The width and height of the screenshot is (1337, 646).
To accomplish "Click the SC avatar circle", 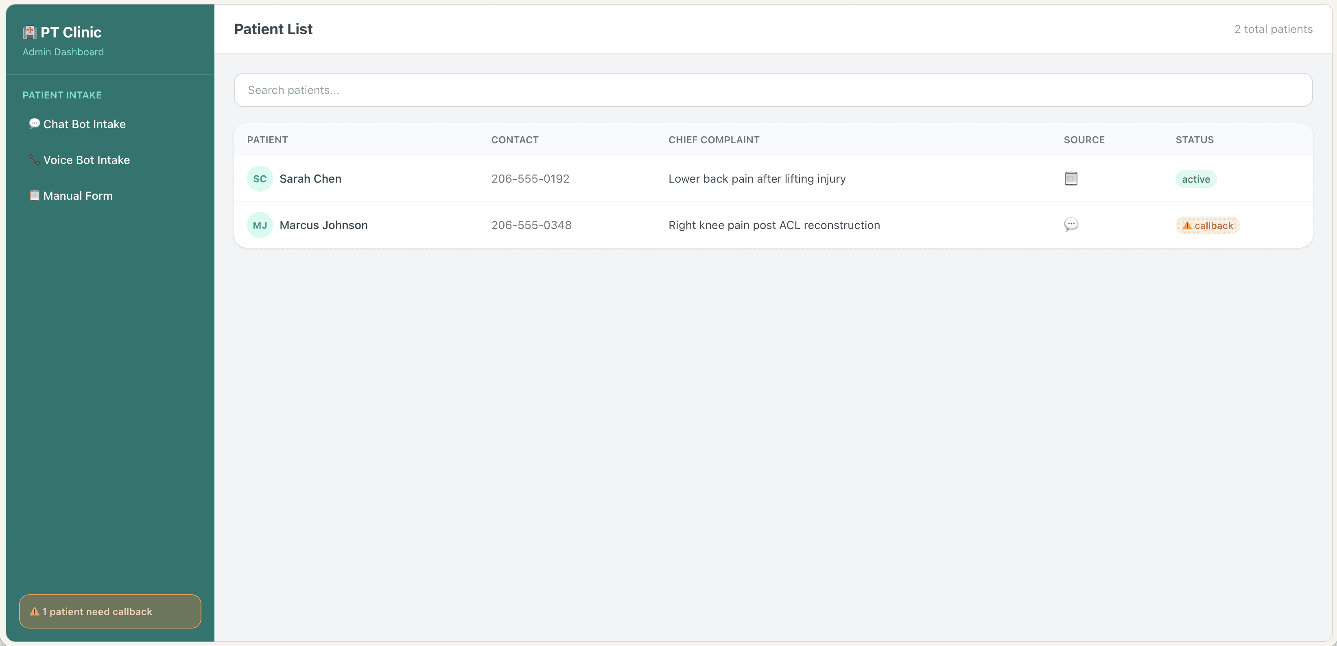I will coord(260,179).
